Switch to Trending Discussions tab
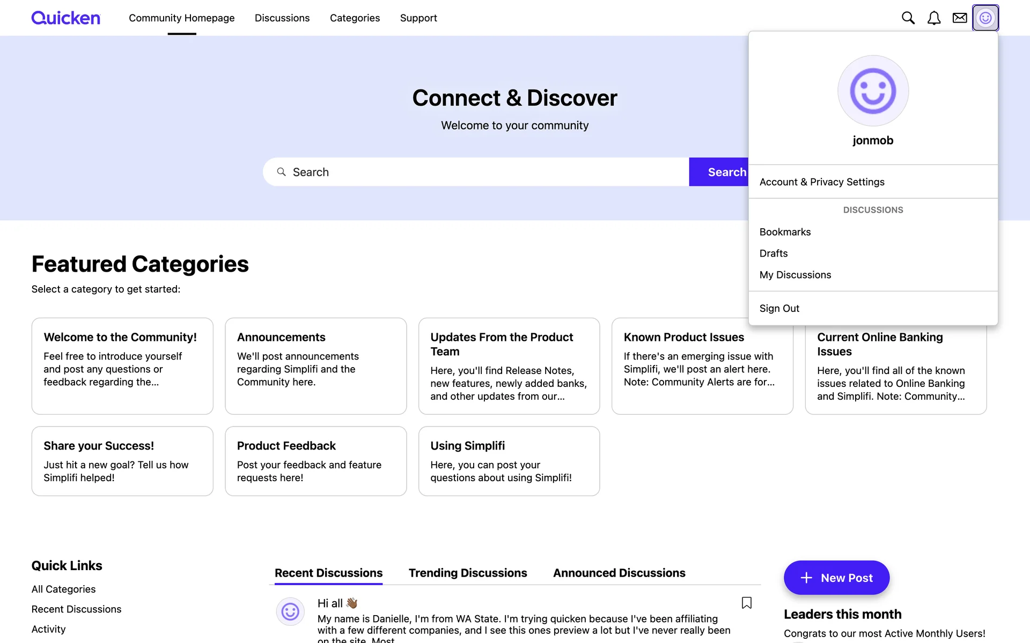Screen dimensions: 1030x643 point(467,573)
